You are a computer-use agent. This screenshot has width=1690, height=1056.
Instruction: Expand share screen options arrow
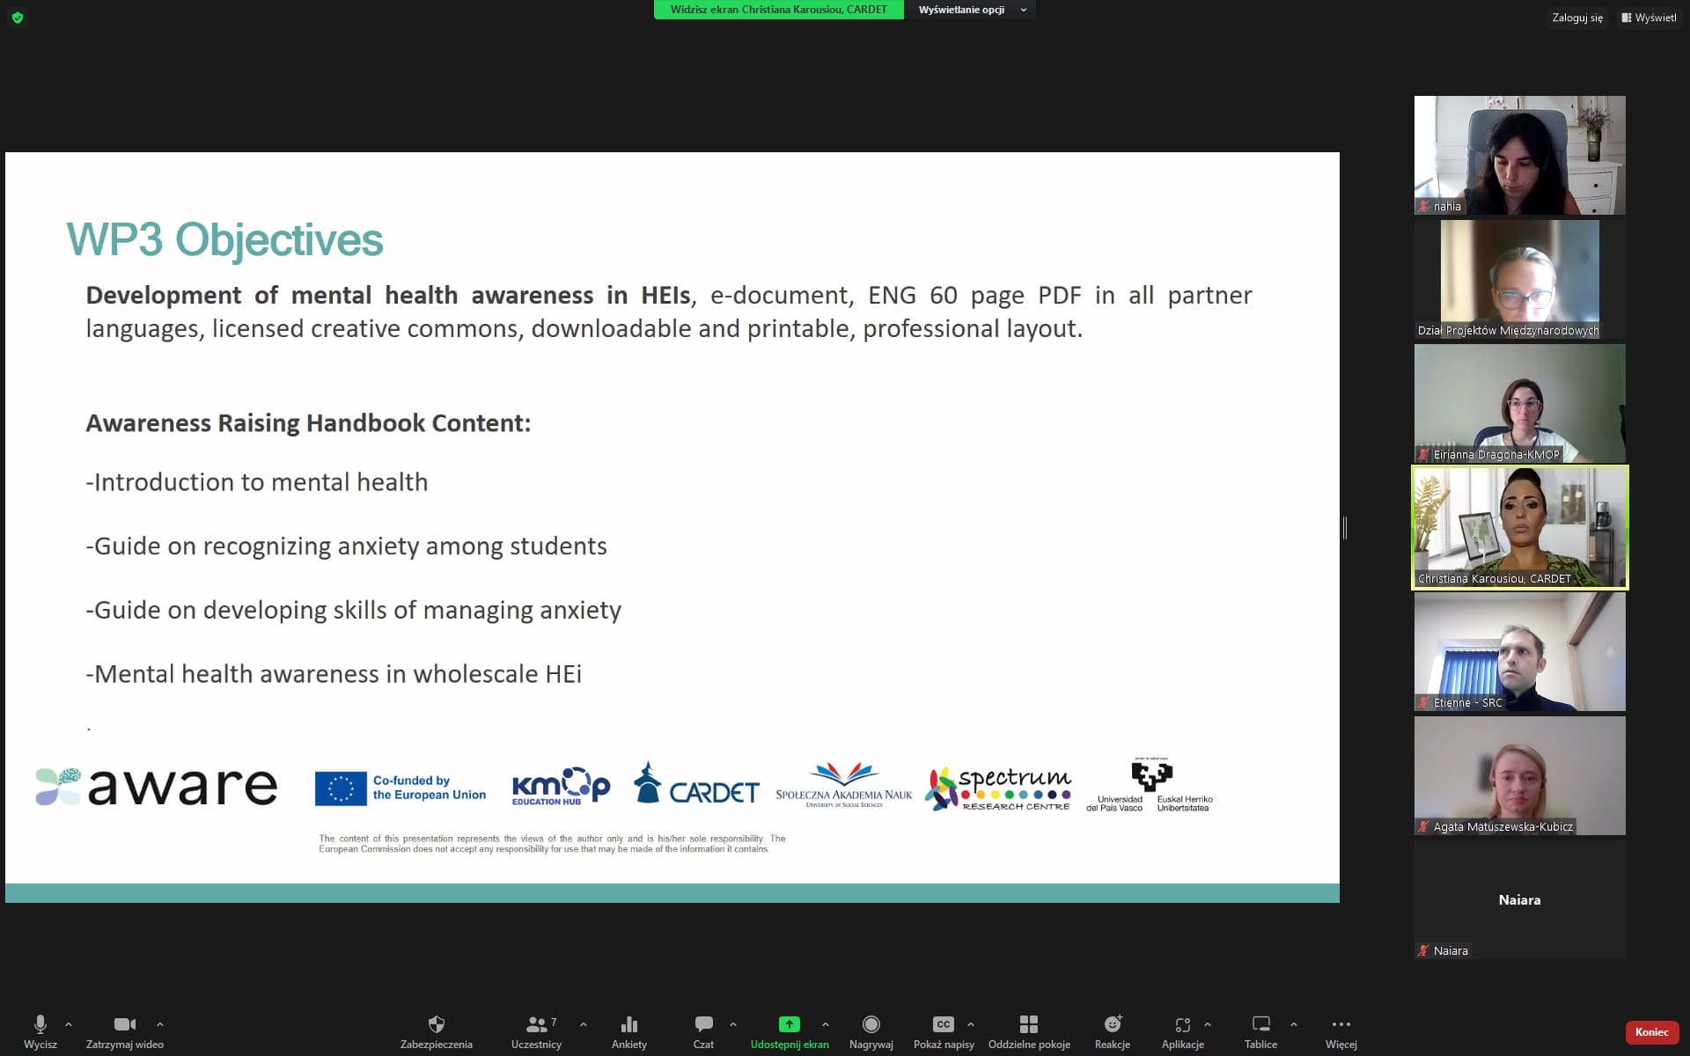826,1024
